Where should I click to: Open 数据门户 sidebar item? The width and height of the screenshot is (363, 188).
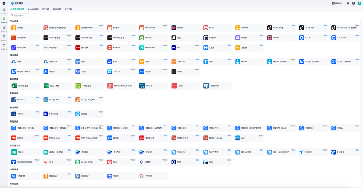(x=4, y=37)
